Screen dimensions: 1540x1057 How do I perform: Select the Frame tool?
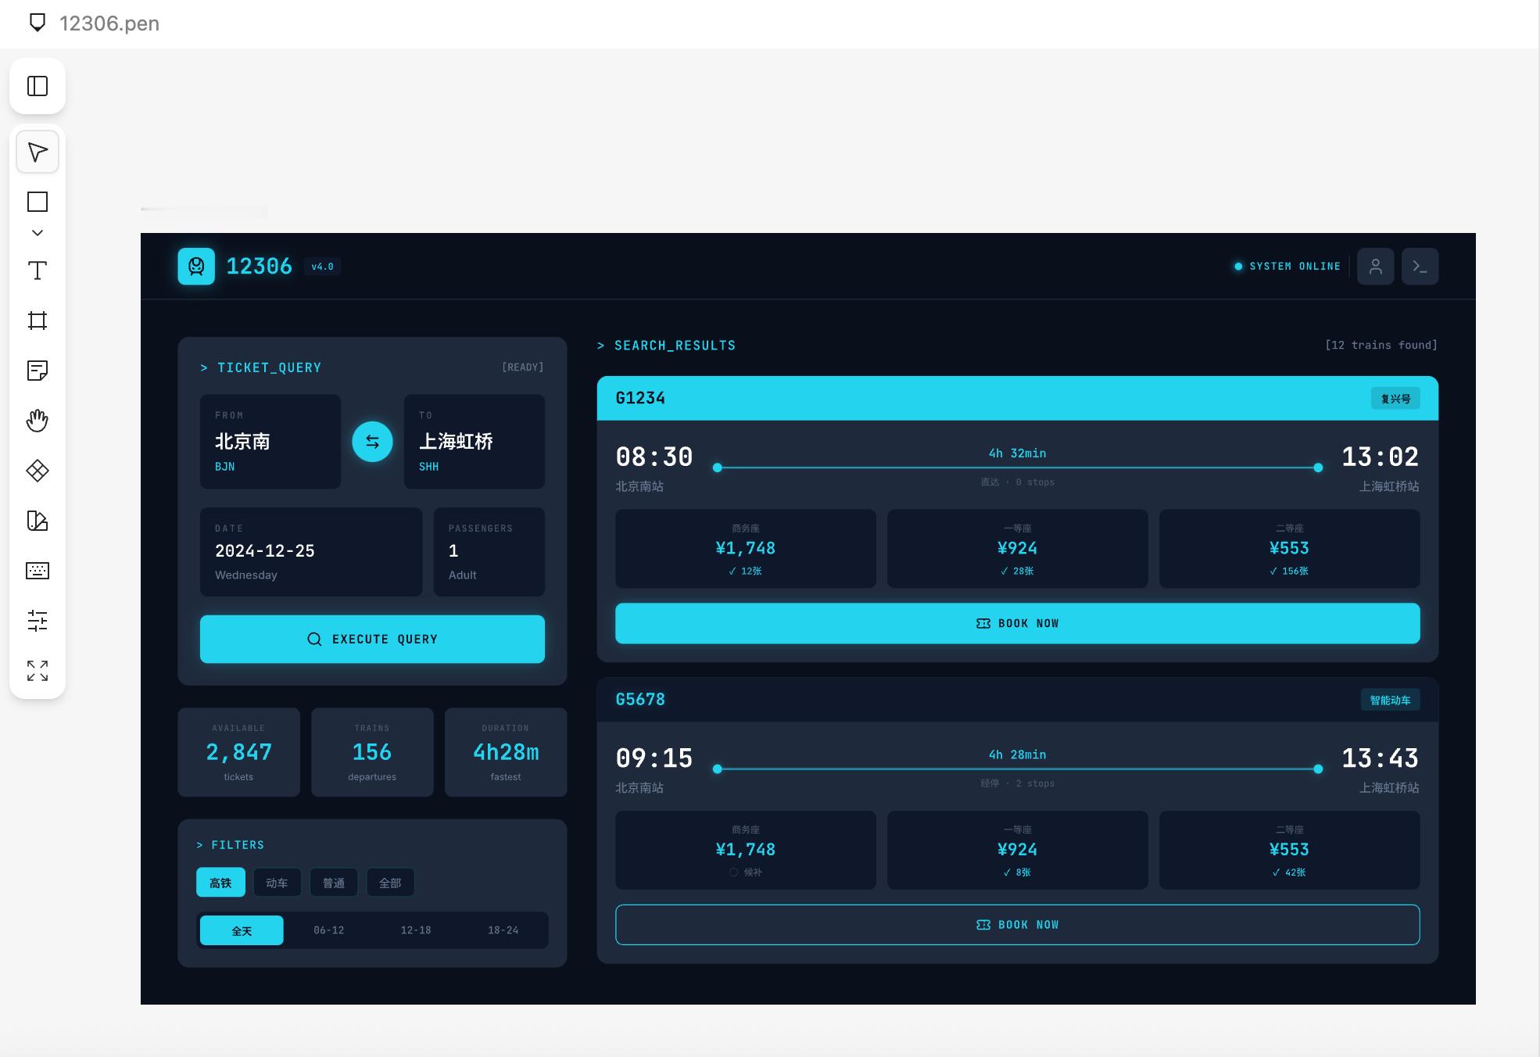37,321
